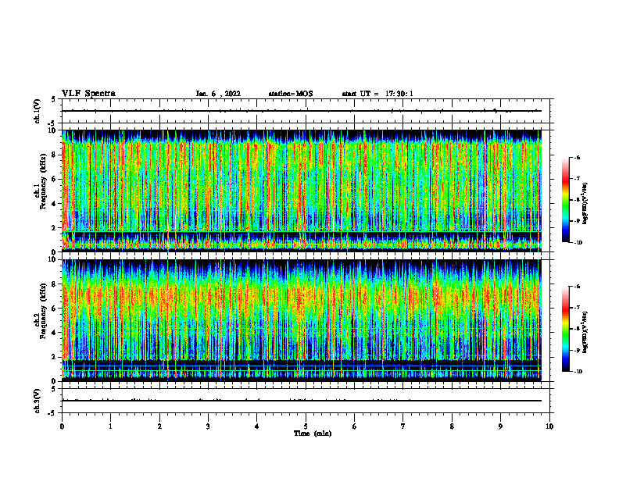Image resolution: width=619 pixels, height=478 pixels.
Task: Click the "Time (min)" axis label
Action: (x=313, y=433)
